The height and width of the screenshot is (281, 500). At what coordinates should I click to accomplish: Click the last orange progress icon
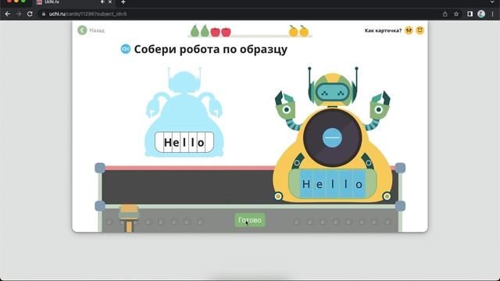304,31
